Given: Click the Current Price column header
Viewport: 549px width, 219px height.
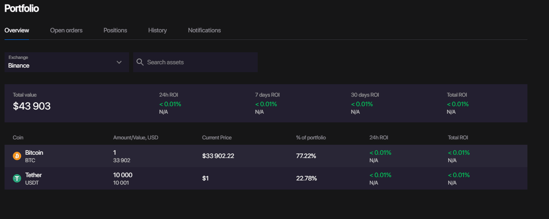Looking at the screenshot, I should 217,138.
